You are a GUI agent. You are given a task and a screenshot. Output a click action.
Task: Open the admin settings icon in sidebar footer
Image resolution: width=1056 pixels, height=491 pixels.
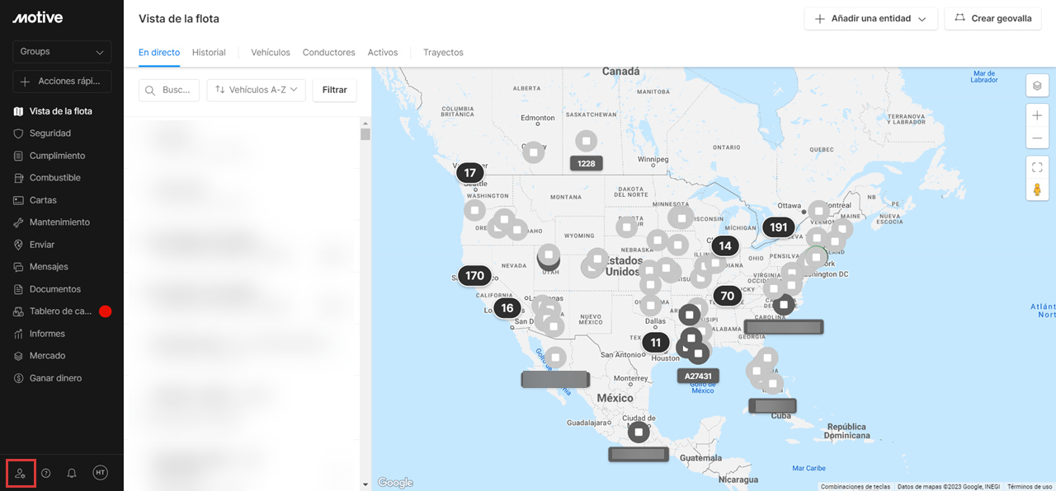pyautogui.click(x=21, y=473)
